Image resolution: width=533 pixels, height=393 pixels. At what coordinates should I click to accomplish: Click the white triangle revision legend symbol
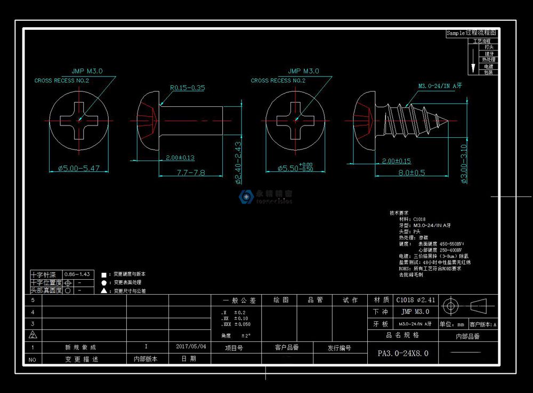click(104, 291)
